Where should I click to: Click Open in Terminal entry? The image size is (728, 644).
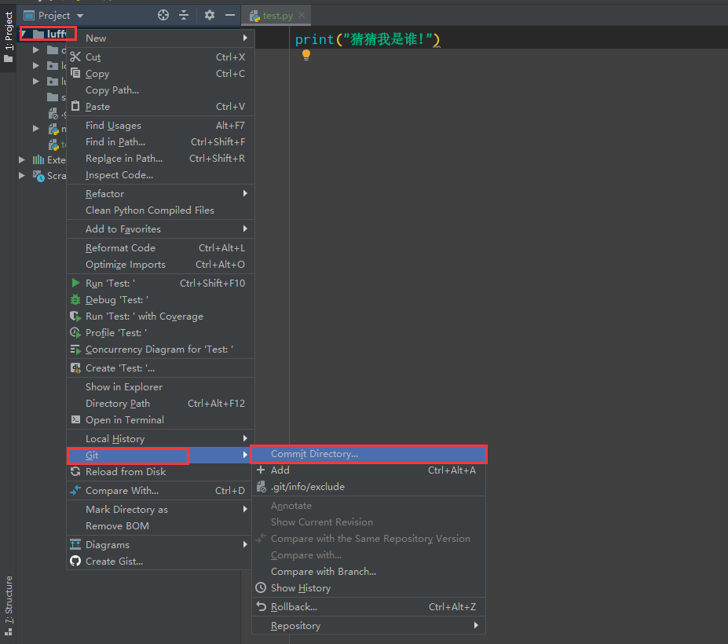[124, 419]
